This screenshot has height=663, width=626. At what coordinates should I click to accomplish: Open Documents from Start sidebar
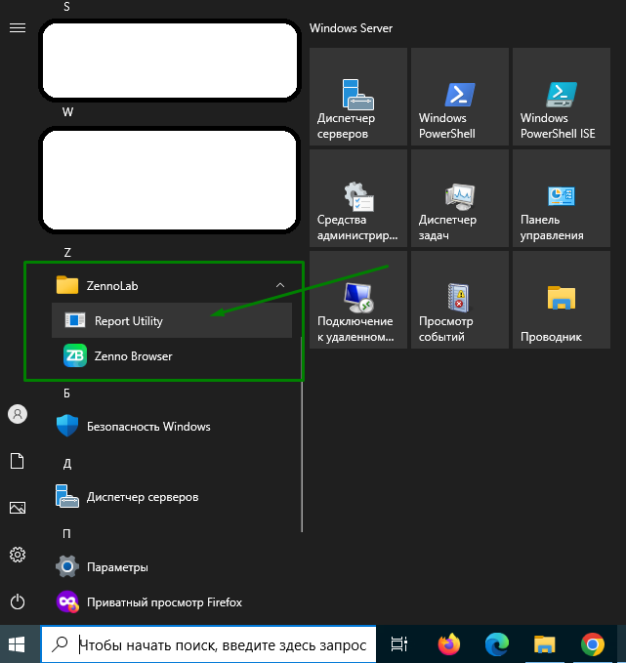(18, 461)
